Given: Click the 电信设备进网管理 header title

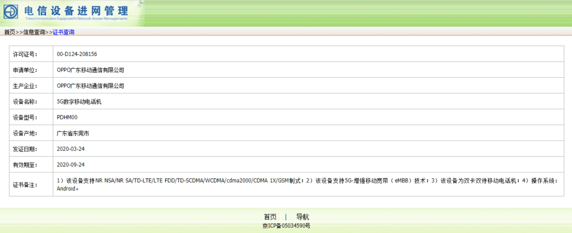Looking at the screenshot, I should coord(77,11).
